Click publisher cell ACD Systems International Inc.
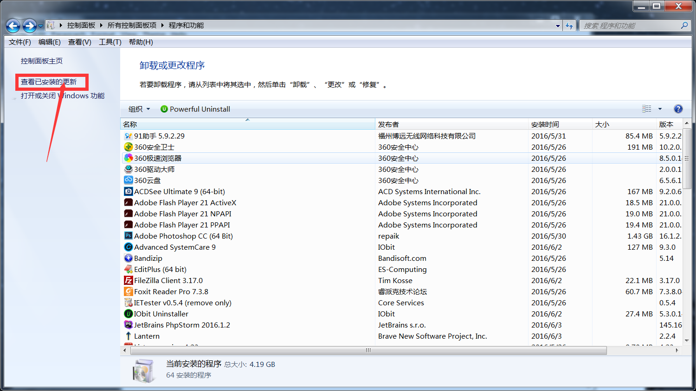Screen dimensions: 696x391 click(429, 191)
